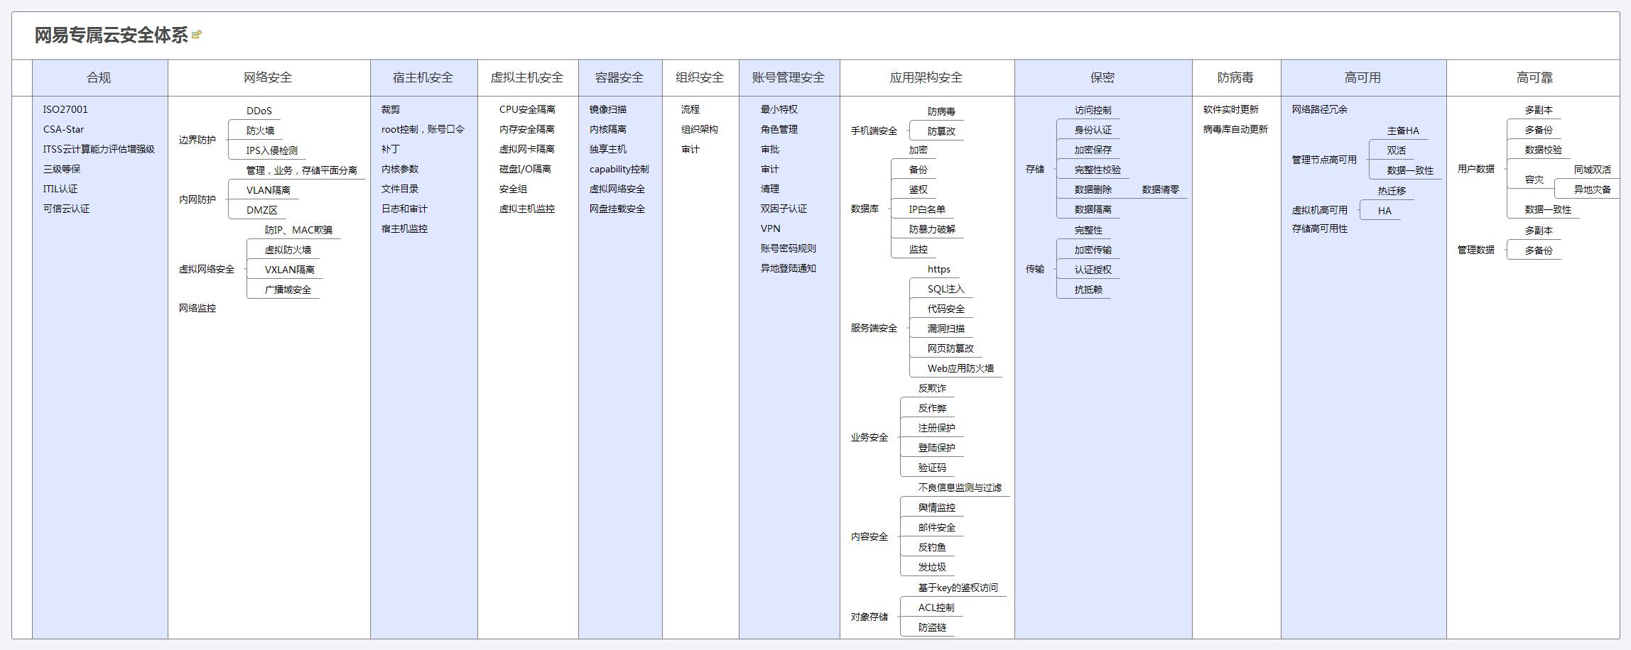Click the 宿主机监控 entry
Image resolution: width=1631 pixels, height=650 pixels.
(x=404, y=228)
